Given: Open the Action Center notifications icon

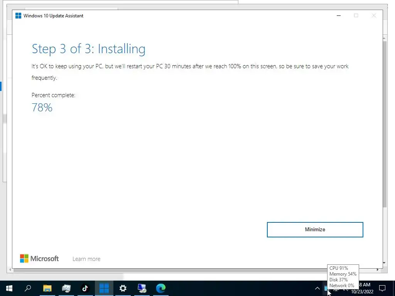Looking at the screenshot, I should pyautogui.click(x=382, y=288).
